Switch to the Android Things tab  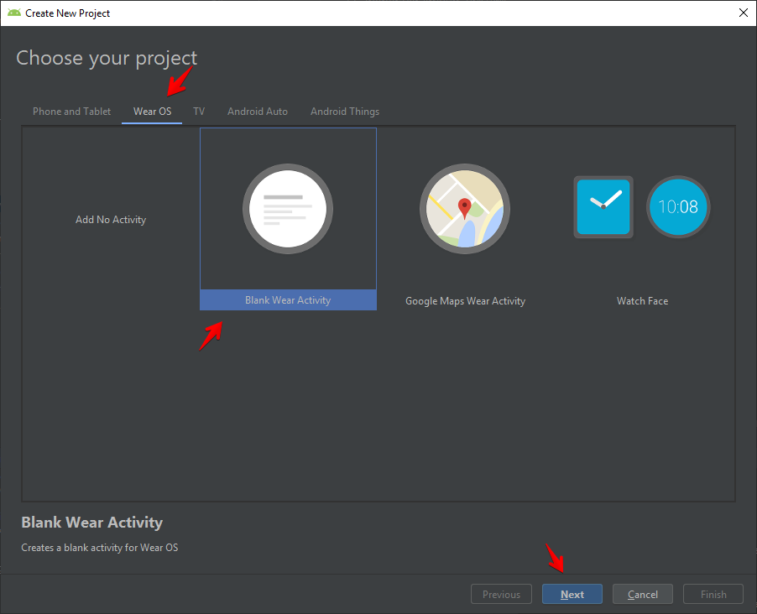[x=345, y=112]
